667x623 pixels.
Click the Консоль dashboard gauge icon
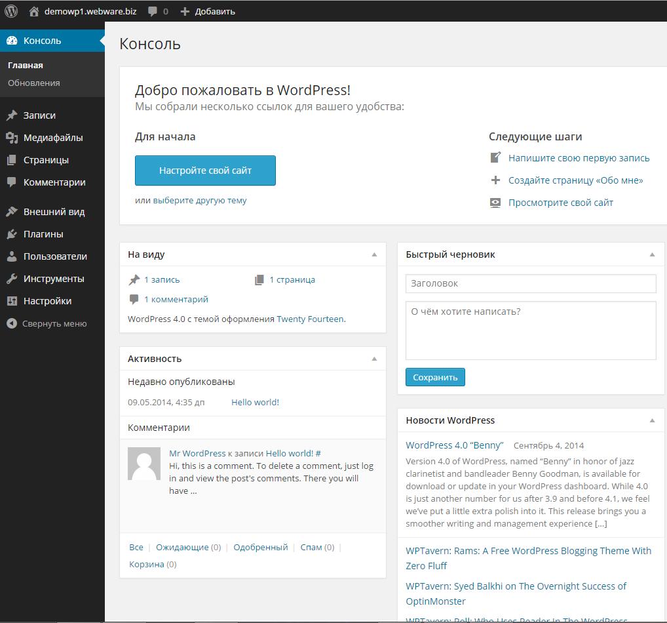(x=12, y=41)
